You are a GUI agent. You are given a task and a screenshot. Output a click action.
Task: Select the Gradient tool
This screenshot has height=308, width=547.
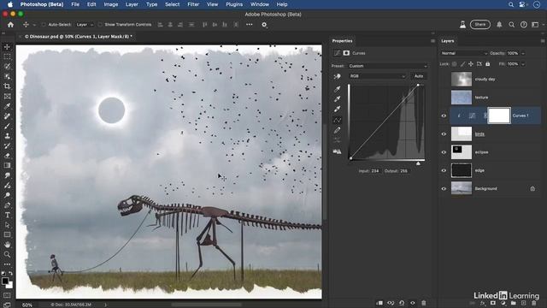pos(7,165)
